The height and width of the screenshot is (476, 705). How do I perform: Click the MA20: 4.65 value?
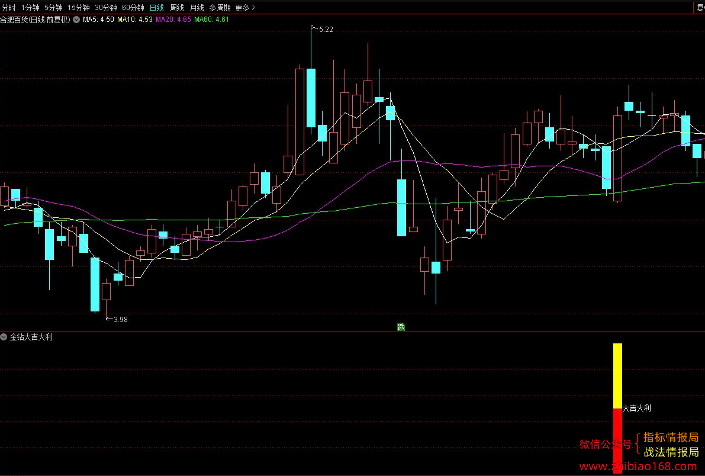(173, 20)
